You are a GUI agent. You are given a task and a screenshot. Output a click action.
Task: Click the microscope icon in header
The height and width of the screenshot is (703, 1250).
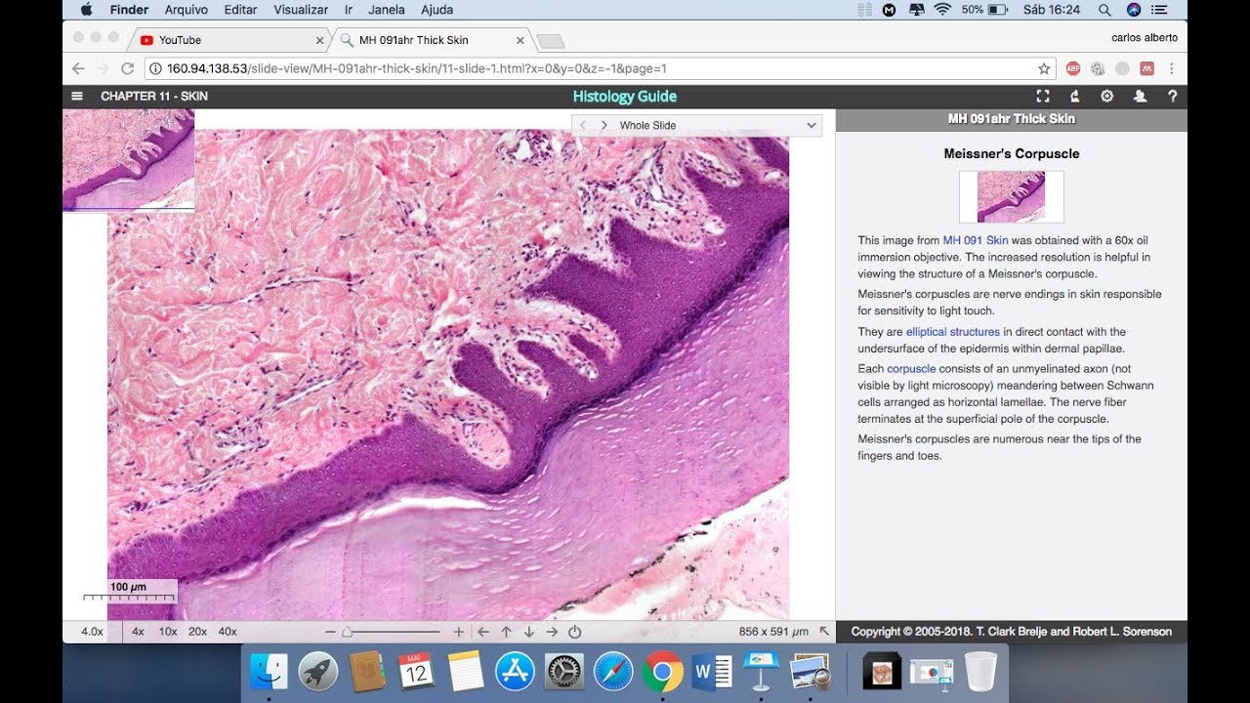pyautogui.click(x=1074, y=96)
